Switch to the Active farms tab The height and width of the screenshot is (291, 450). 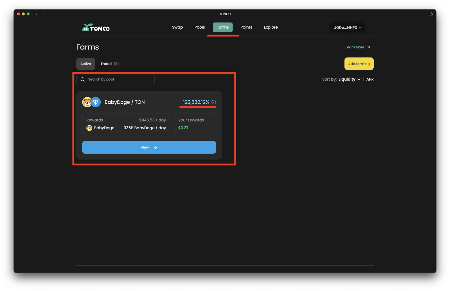86,64
